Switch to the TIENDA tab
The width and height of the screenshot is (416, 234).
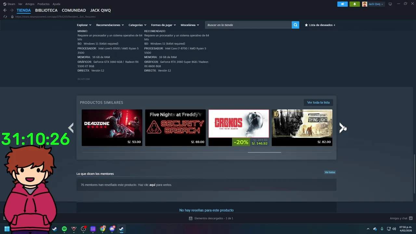[x=24, y=10]
